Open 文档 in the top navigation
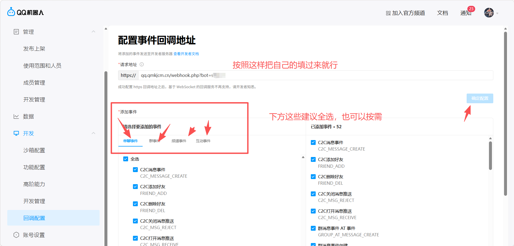This screenshot has height=246, width=514. click(442, 13)
